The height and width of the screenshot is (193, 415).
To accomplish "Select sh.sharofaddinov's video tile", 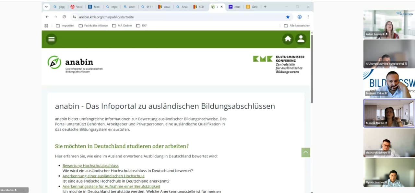I will pyautogui.click(x=389, y=143).
